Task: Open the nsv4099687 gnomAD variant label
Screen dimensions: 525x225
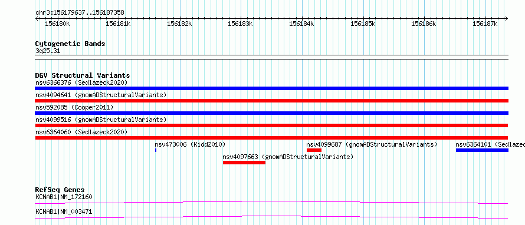Action: 372,144
